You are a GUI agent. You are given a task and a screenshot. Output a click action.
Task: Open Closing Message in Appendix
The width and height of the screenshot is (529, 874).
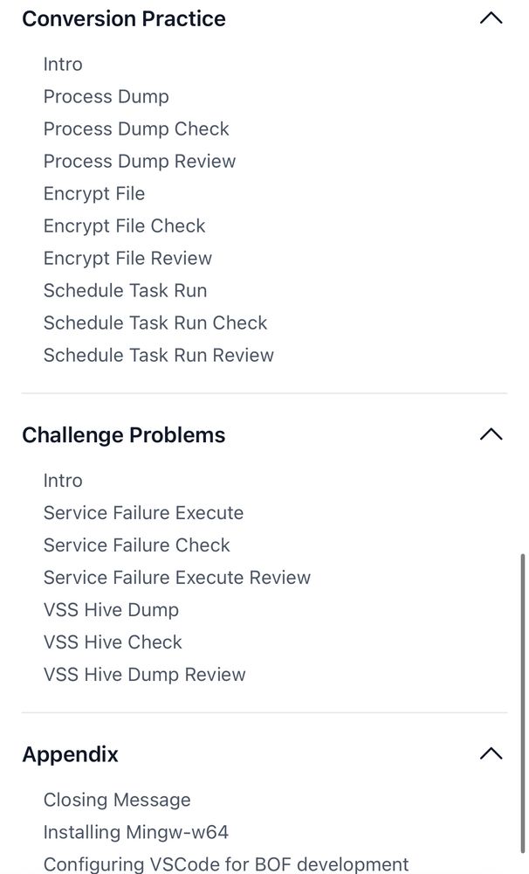coord(117,800)
